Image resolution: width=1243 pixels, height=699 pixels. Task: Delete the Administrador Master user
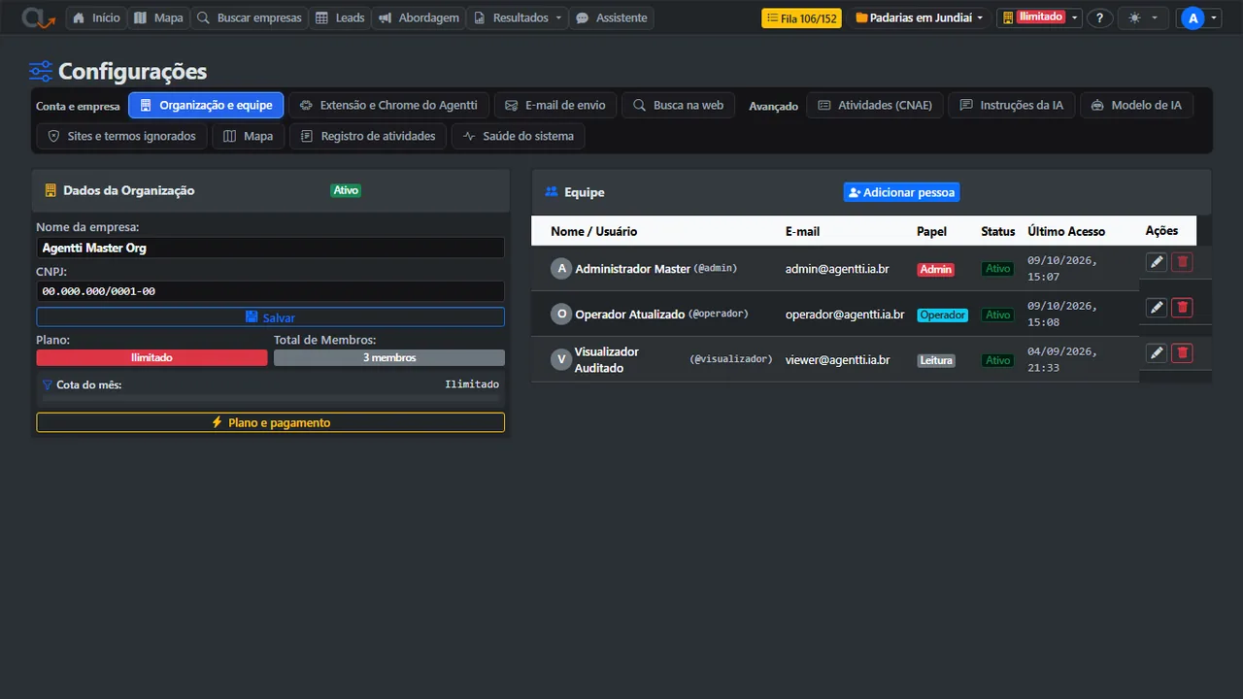coord(1182,262)
